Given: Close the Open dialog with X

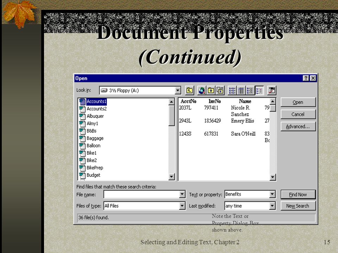Looking at the screenshot, I should point(313,78).
